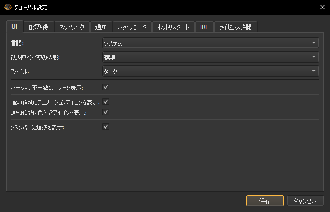Click the グローバル設定 window title text
The height and width of the screenshot is (212, 330).
point(31,8)
